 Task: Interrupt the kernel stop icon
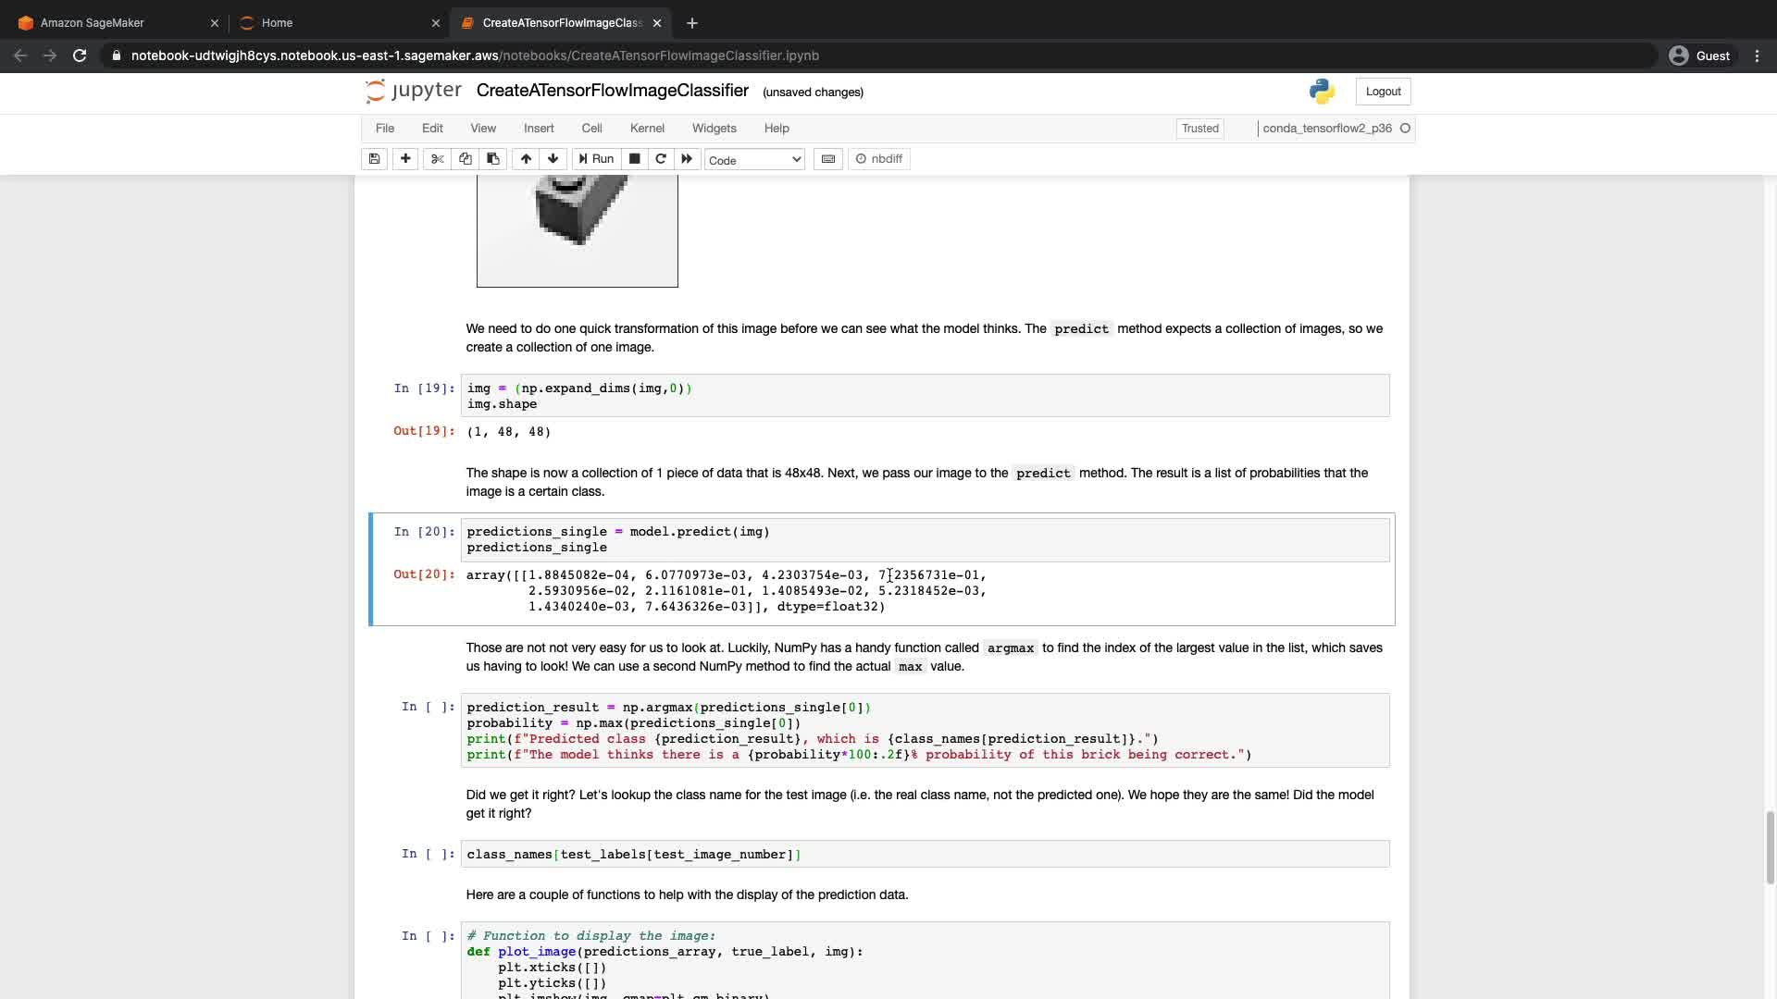tap(634, 159)
